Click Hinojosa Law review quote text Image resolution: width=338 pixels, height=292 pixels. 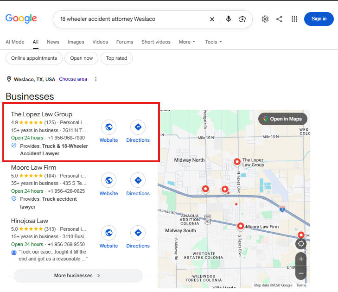[53, 255]
